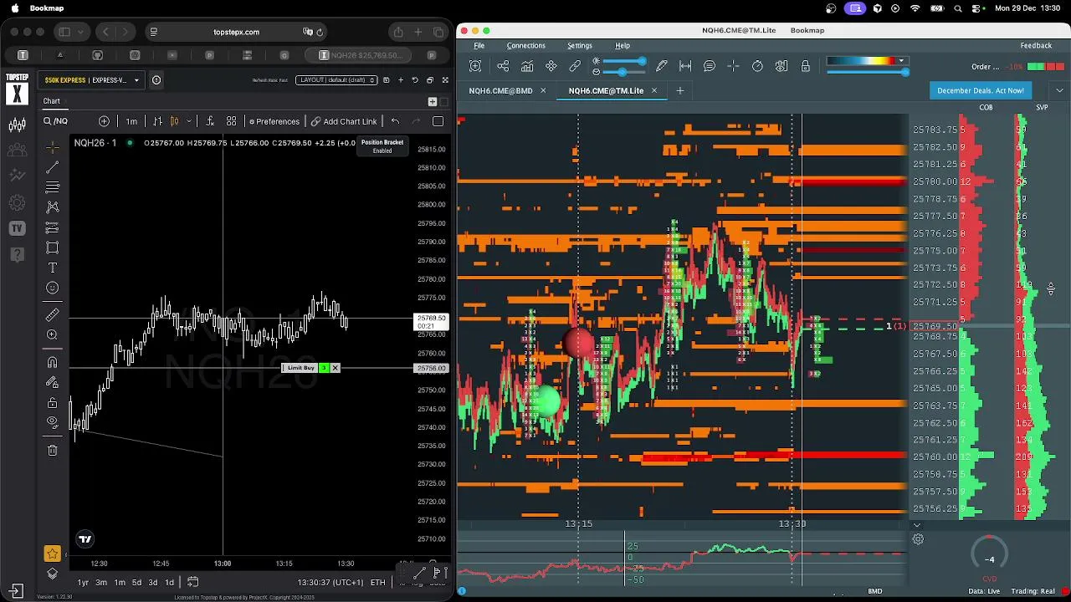The width and height of the screenshot is (1071, 602).
Task: Toggle lock all drawings icon
Action: (x=52, y=402)
